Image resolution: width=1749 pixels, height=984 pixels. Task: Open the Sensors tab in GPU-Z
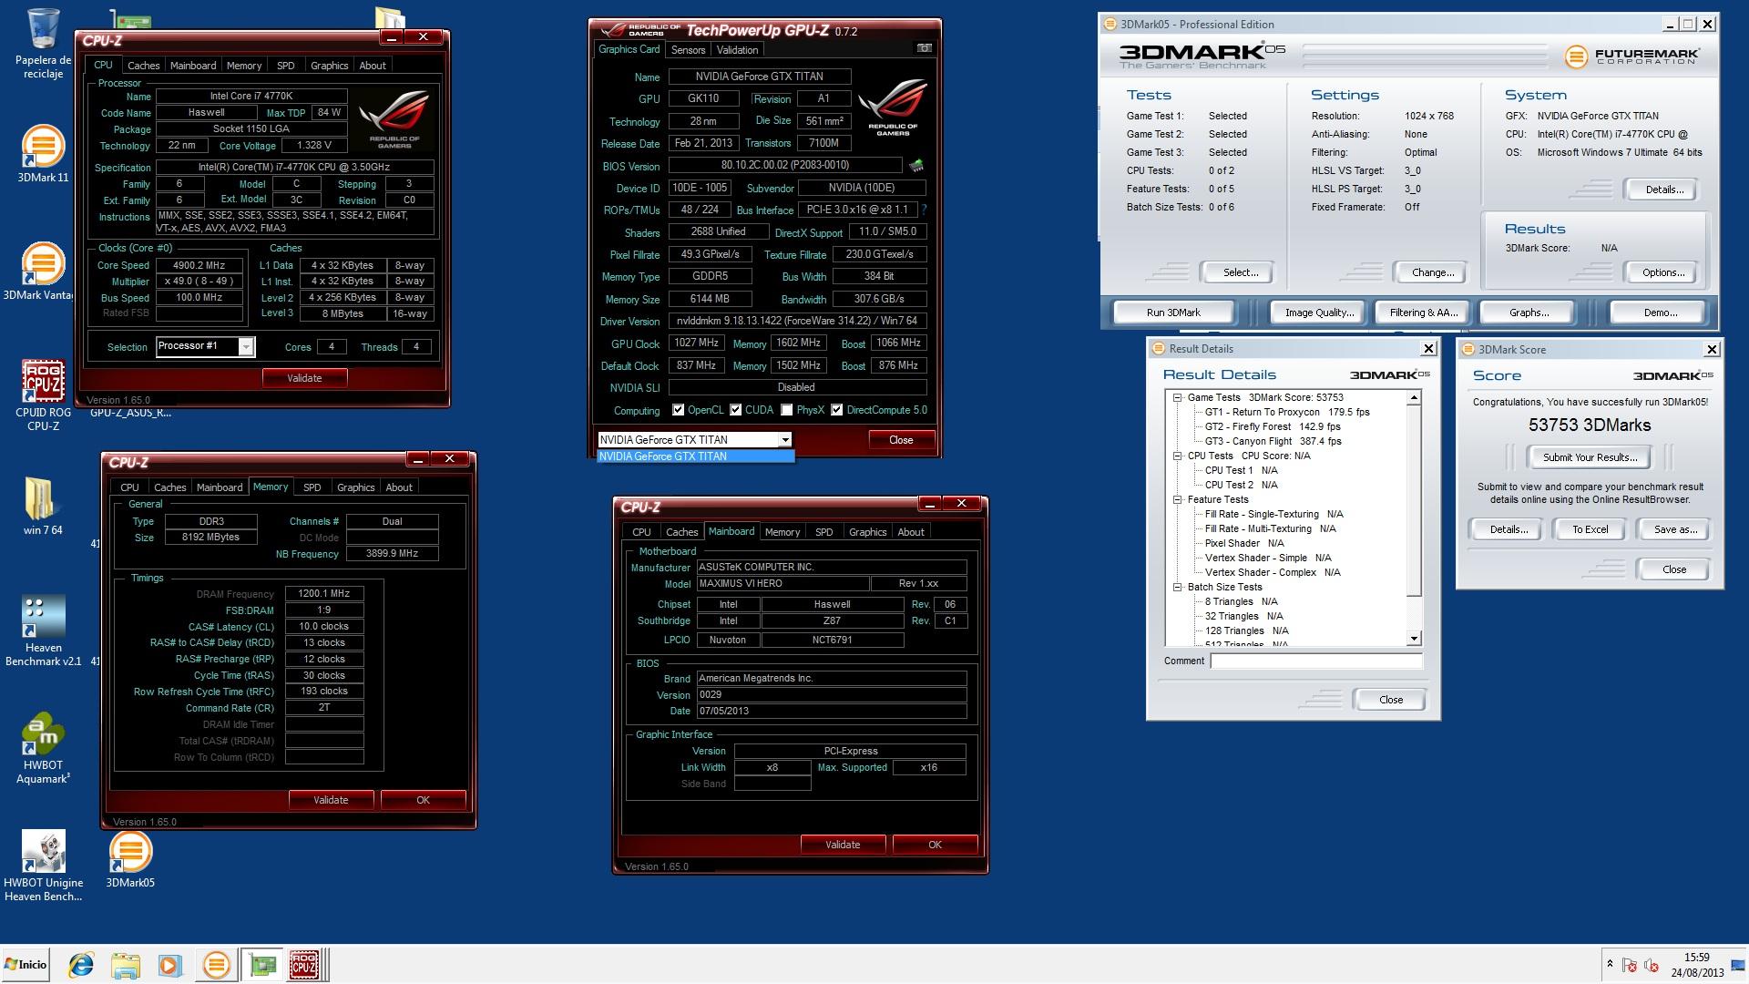click(688, 50)
